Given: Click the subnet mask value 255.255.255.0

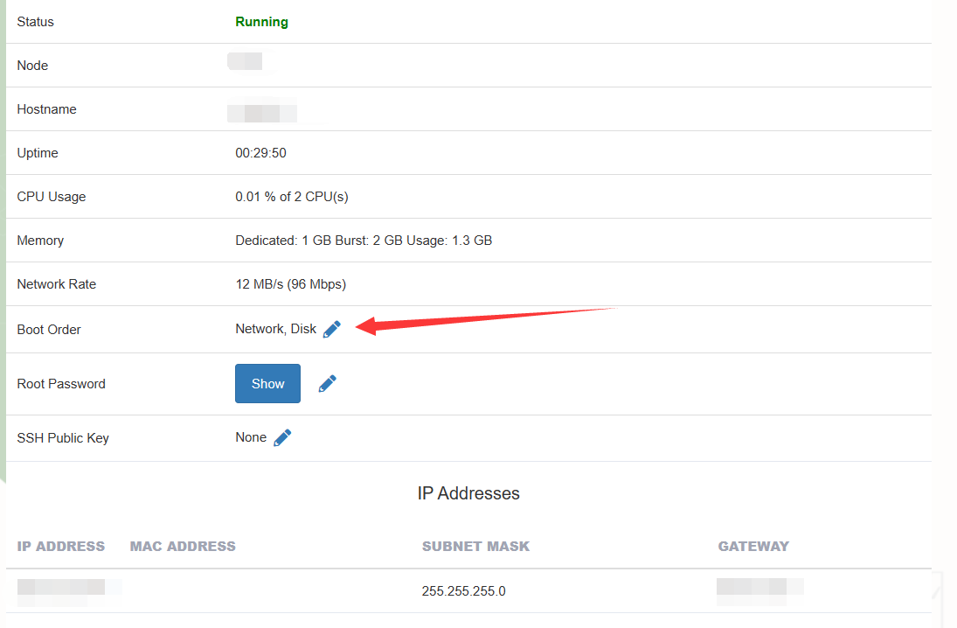Looking at the screenshot, I should tap(463, 590).
